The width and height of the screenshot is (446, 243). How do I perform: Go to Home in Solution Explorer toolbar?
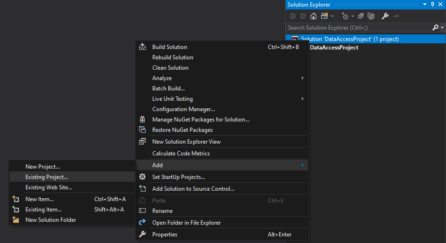coord(313,16)
